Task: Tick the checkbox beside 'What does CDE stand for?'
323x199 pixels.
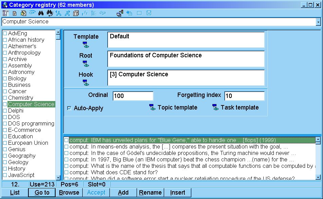Action: coord(66,172)
